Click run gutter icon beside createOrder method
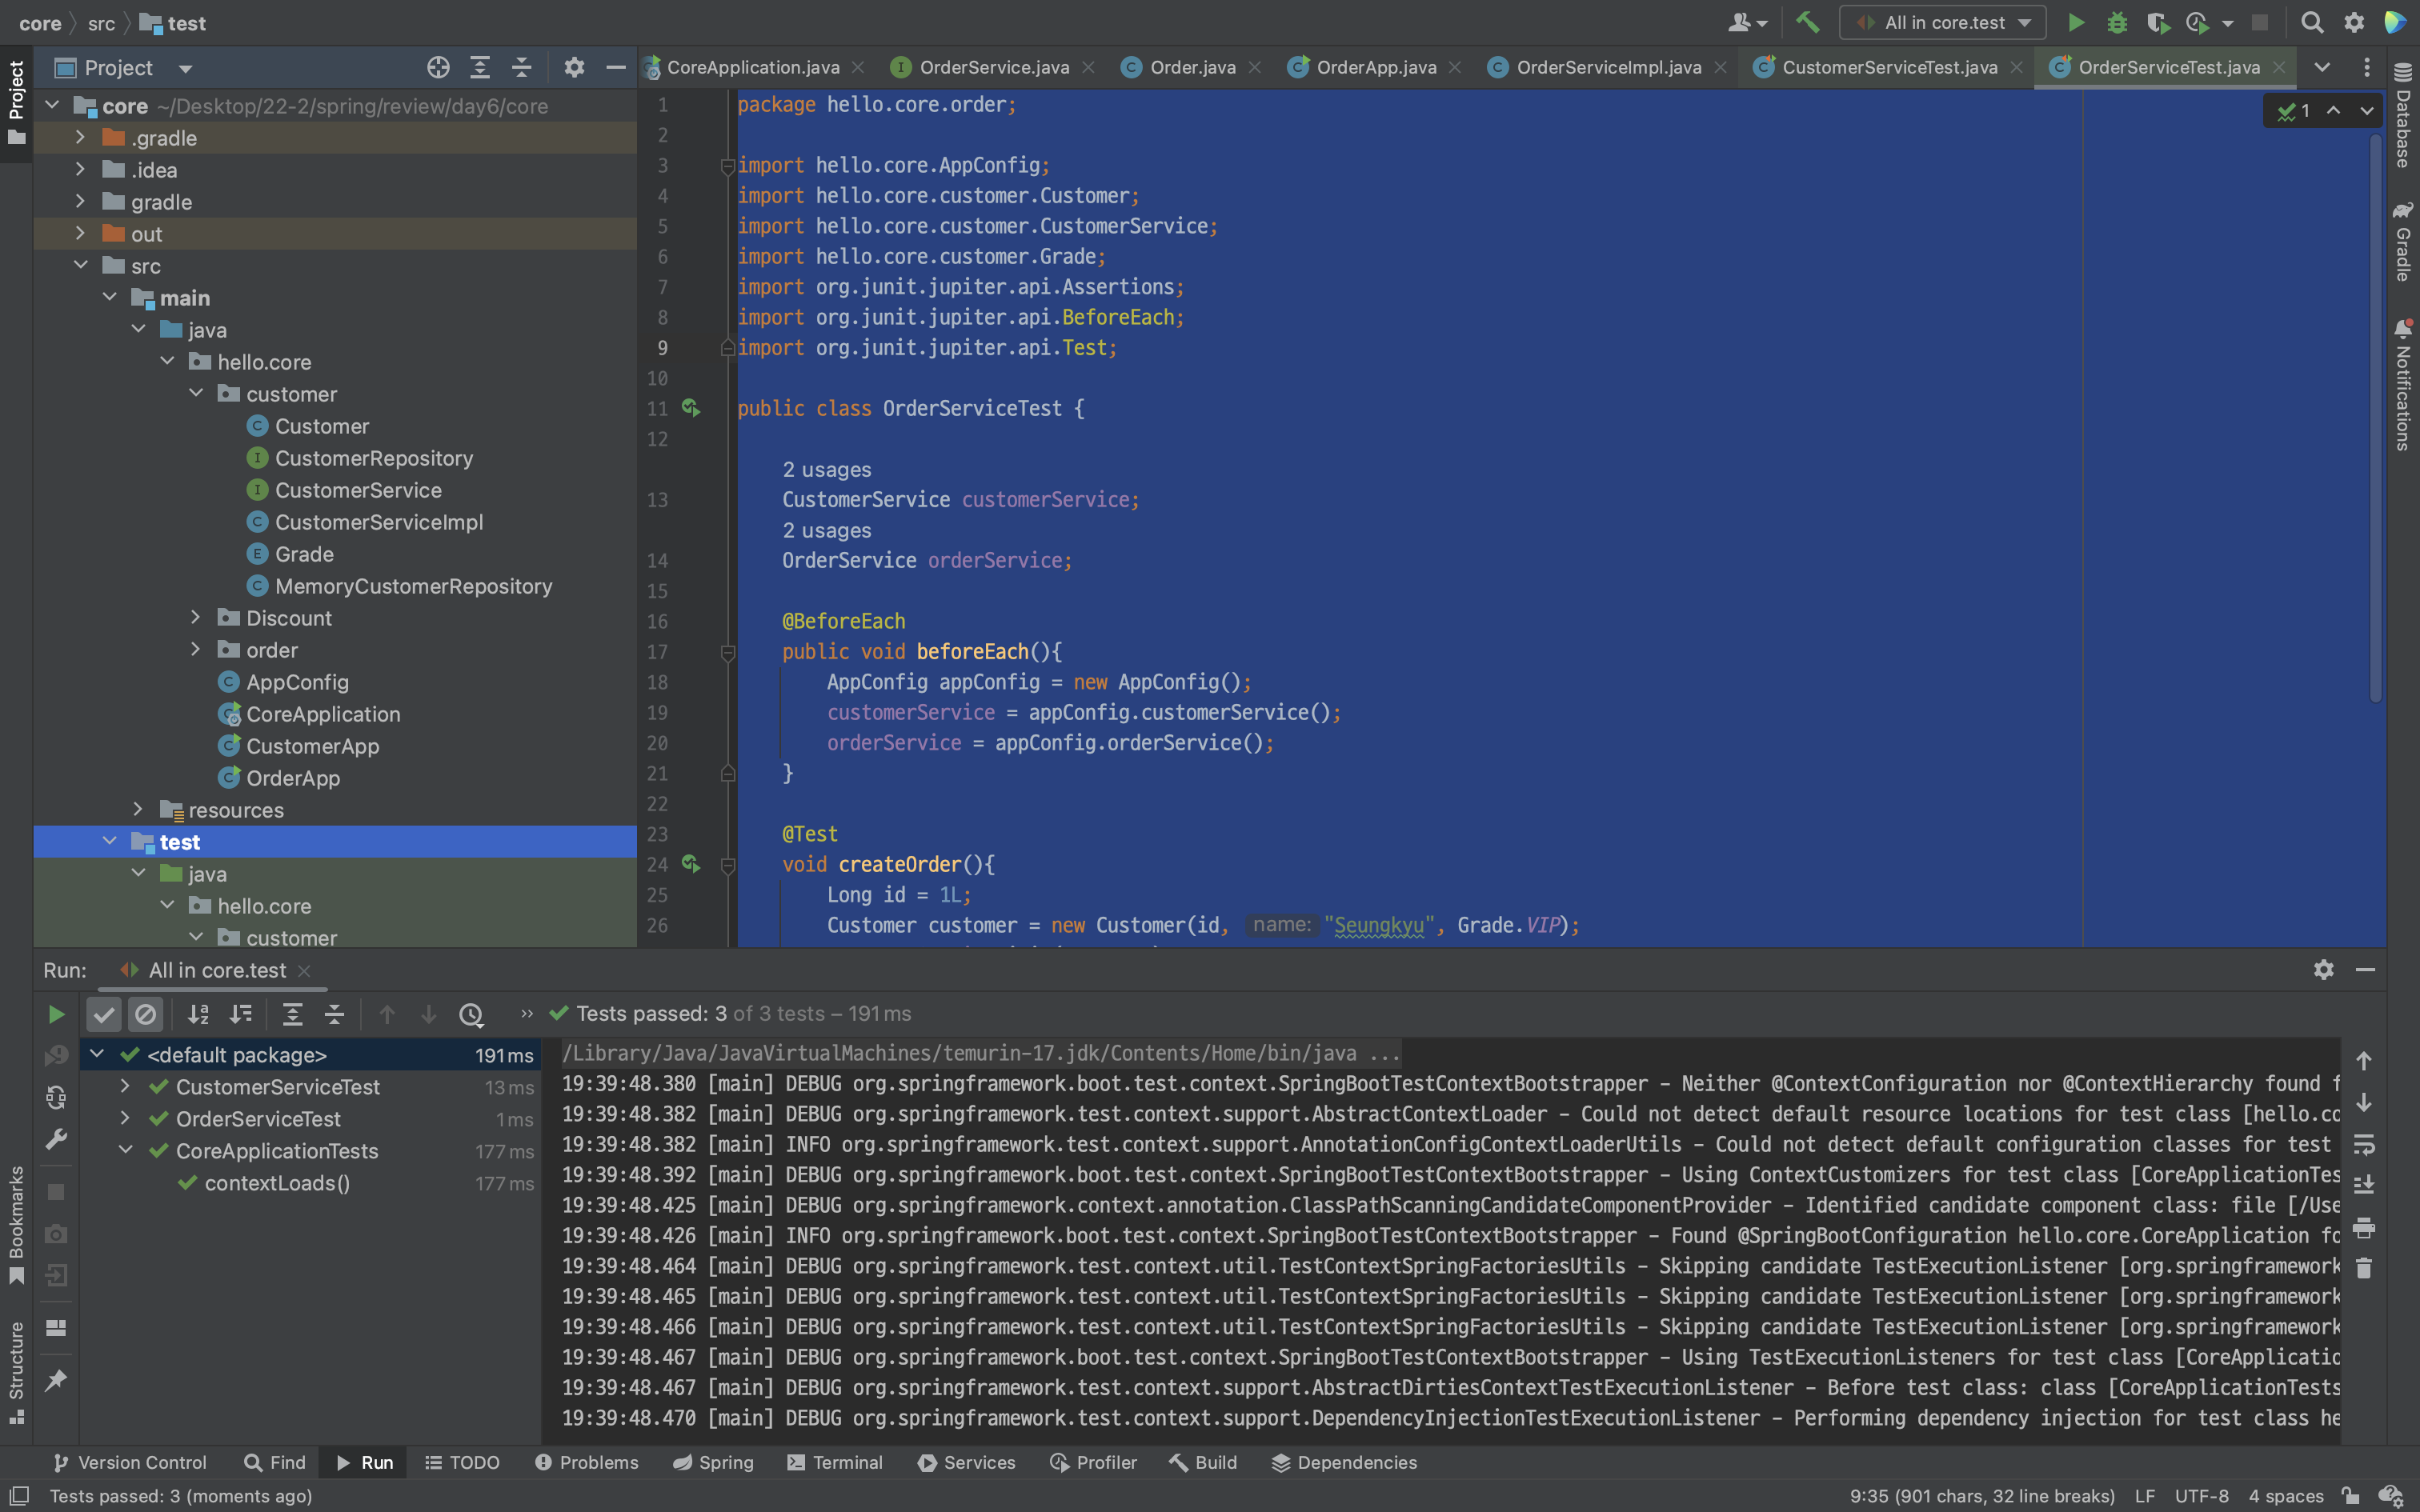The image size is (2420, 1512). click(690, 863)
